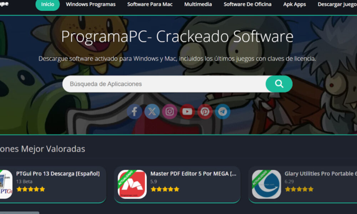Click the Master PDF Editor star rating
Image resolution: width=357 pixels, height=214 pixels.
click(165, 189)
